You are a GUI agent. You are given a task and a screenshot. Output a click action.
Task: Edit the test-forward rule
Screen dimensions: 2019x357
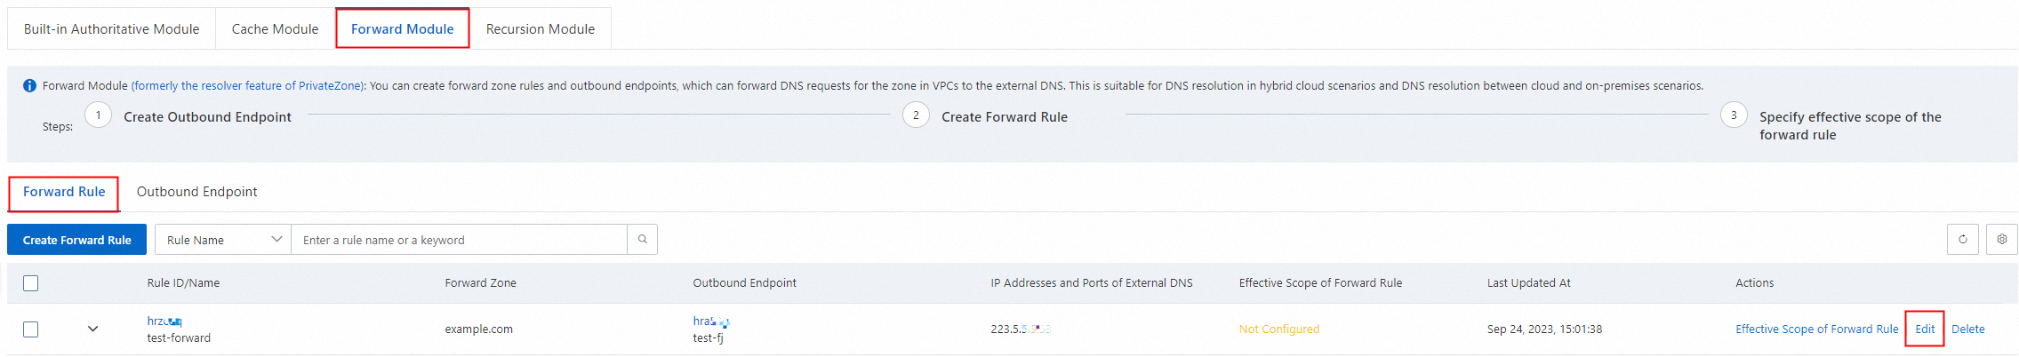[x=1925, y=329]
